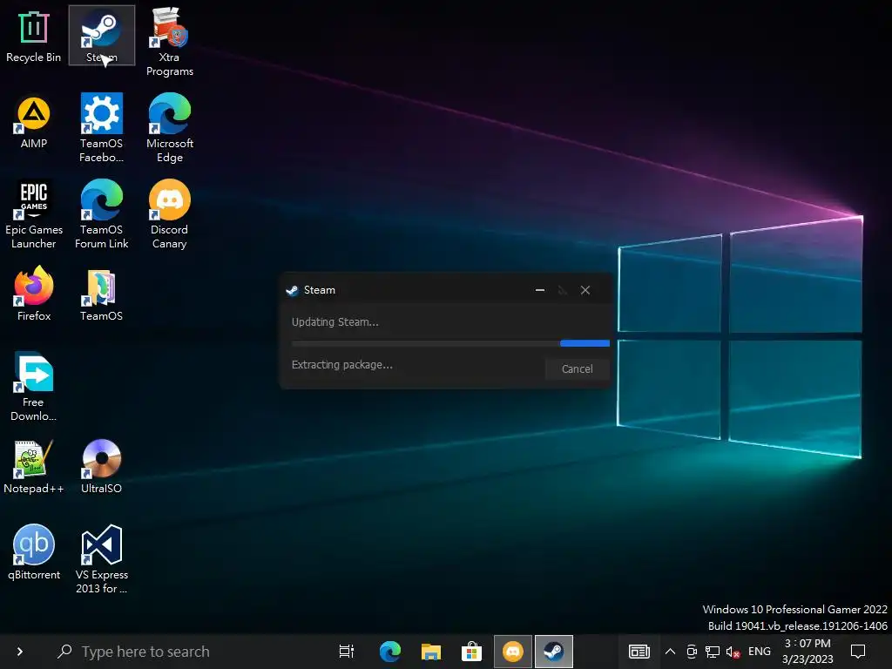Select the Discord Canary desktop shortcut
Screen dimensions: 892x669
[x=170, y=215]
